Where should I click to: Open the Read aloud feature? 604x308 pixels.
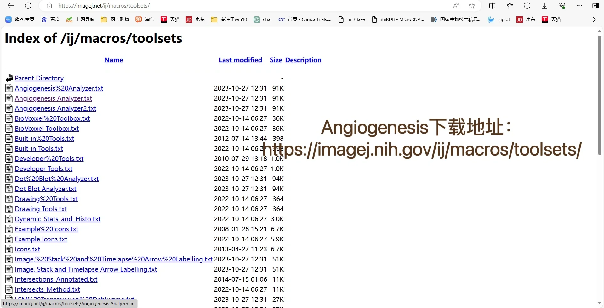[x=456, y=6]
